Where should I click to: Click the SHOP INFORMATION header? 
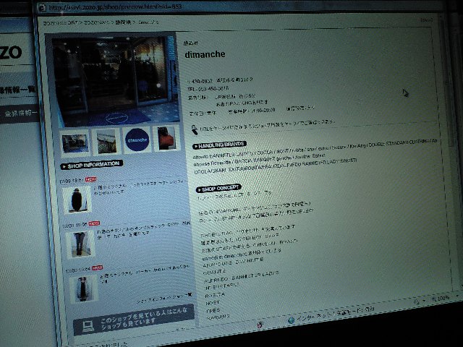92,165
